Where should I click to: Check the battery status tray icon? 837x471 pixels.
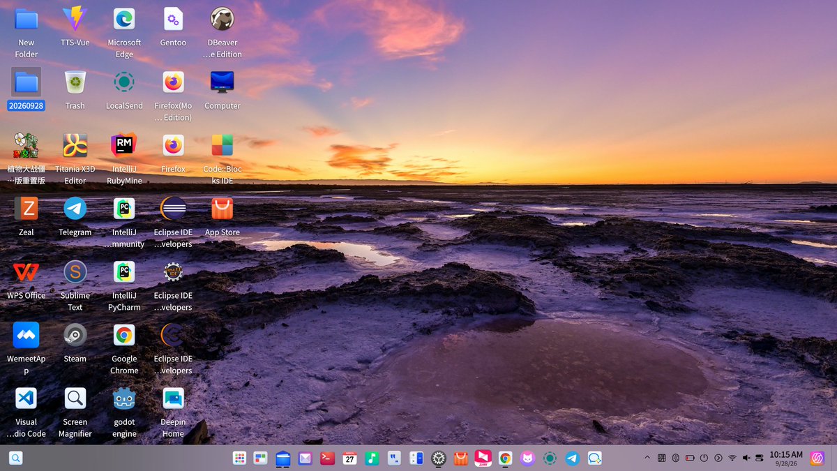point(690,458)
